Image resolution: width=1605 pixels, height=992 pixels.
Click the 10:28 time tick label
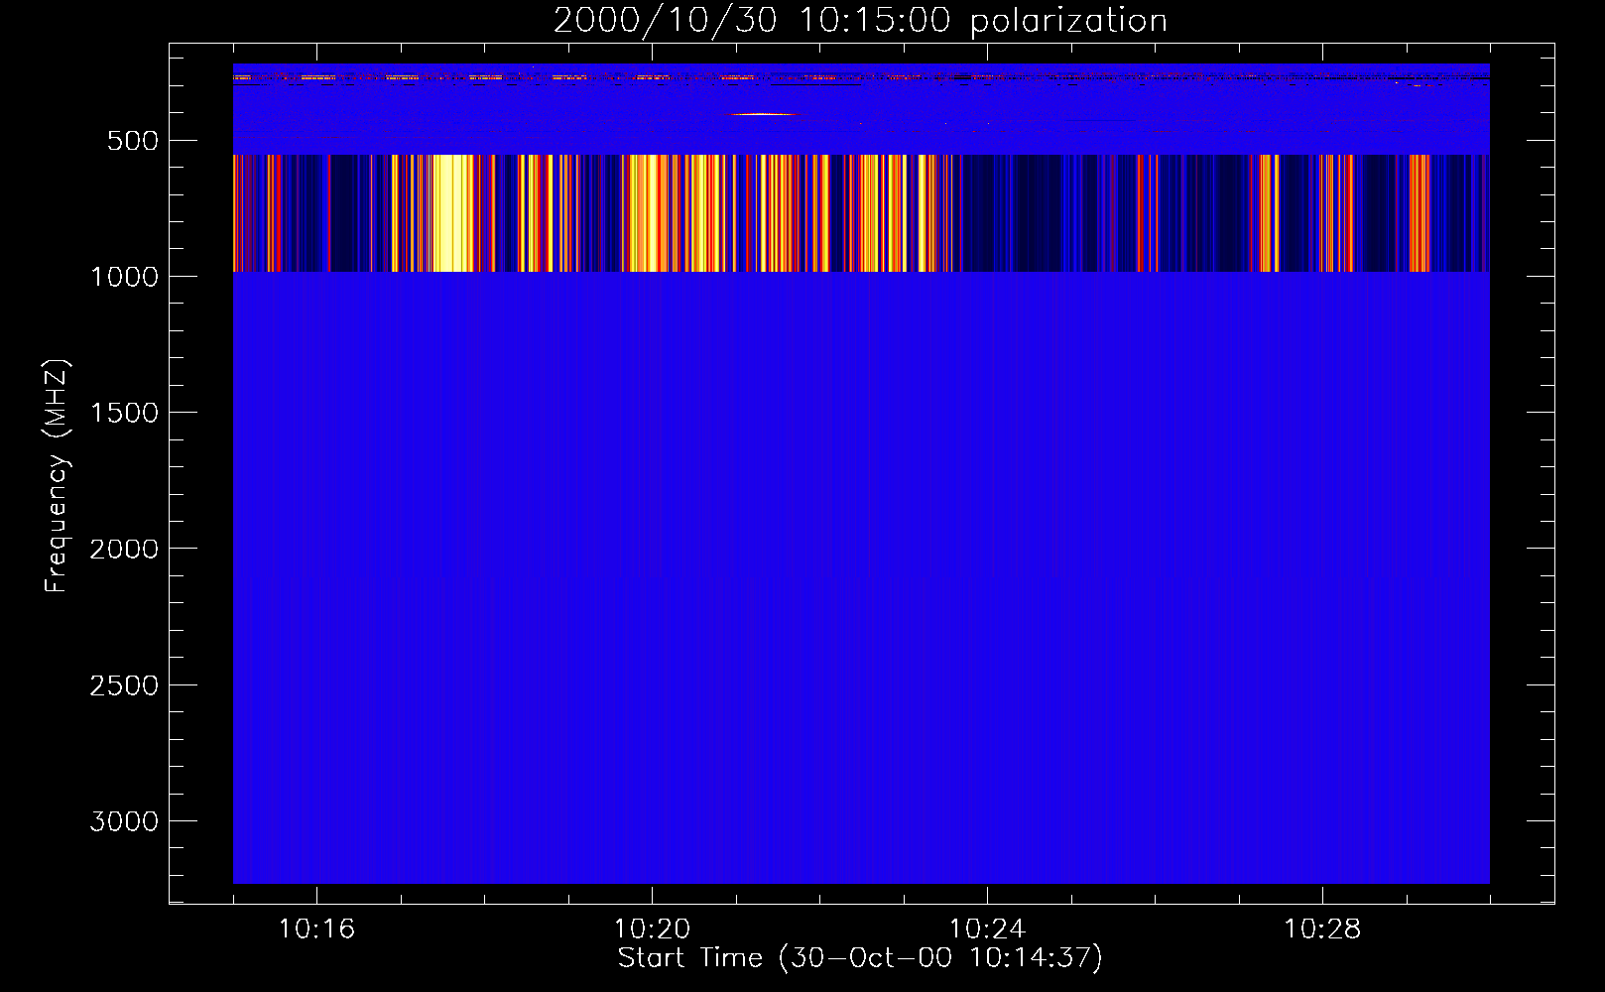[1322, 929]
